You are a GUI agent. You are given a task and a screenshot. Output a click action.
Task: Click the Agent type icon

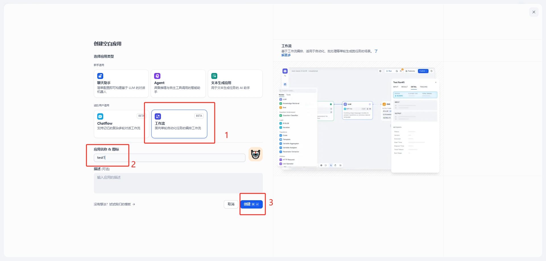157,76
